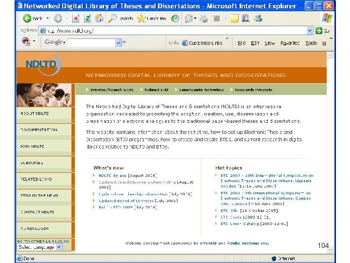Expand the Links bar chevron
Screen dimensions: 350x263
tap(227, 38)
